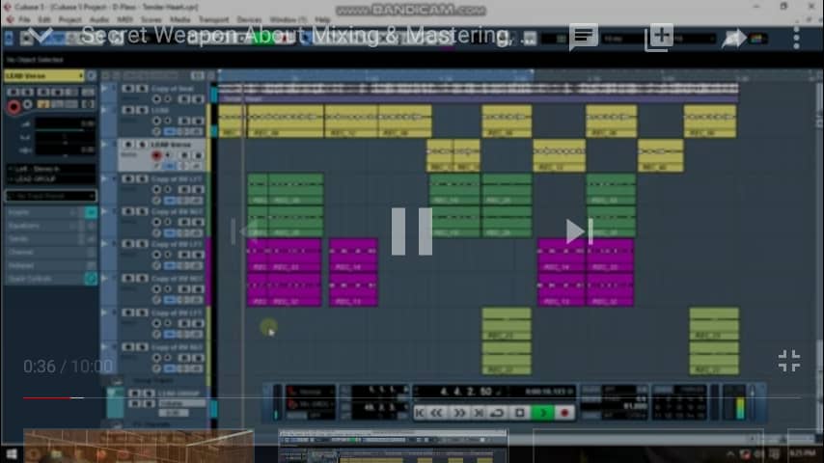Image resolution: width=824 pixels, height=463 pixels.
Task: Click the Rewind button in transport panel
Action: click(437, 413)
